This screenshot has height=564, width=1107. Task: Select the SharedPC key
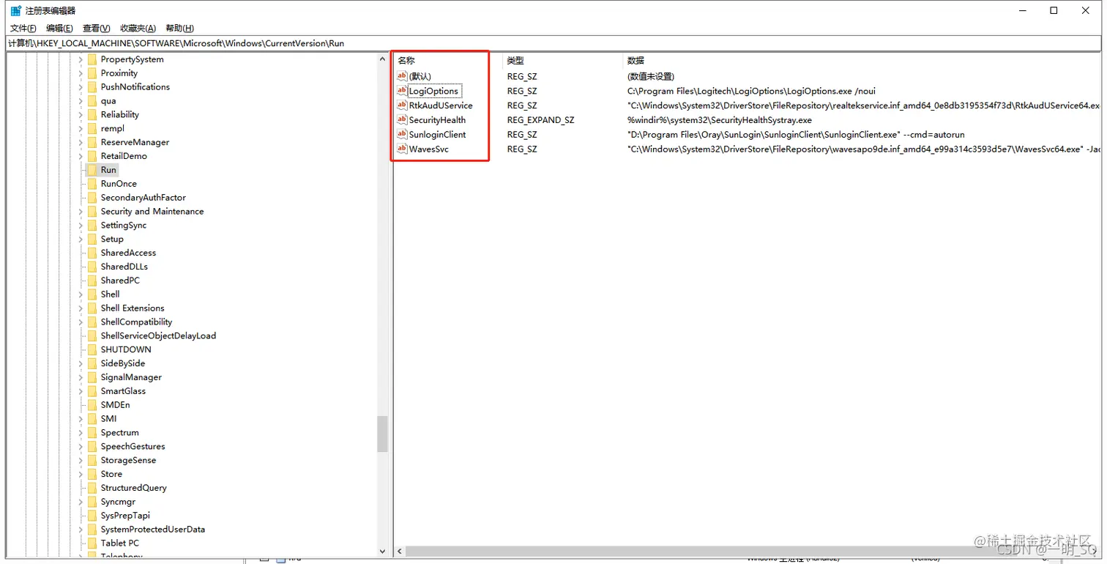tap(120, 281)
